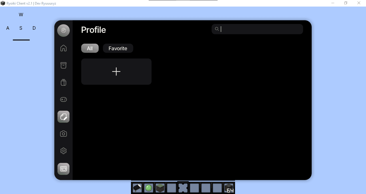This screenshot has height=194, width=366.
Task: Focus the profile search field
Action: tap(257, 29)
